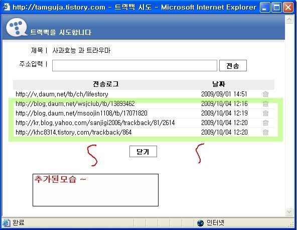Click the blog.daum.net/msoojin1108/tb/17071820 log row
Image resolution: width=297 pixels, height=230 pixels.
(144, 113)
